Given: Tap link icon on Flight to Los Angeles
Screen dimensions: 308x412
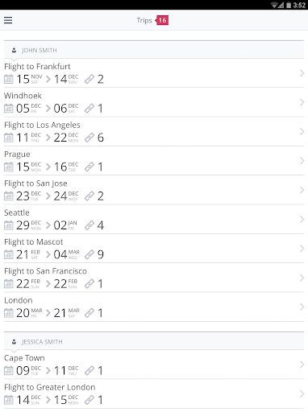Looking at the screenshot, I should (89, 138).
